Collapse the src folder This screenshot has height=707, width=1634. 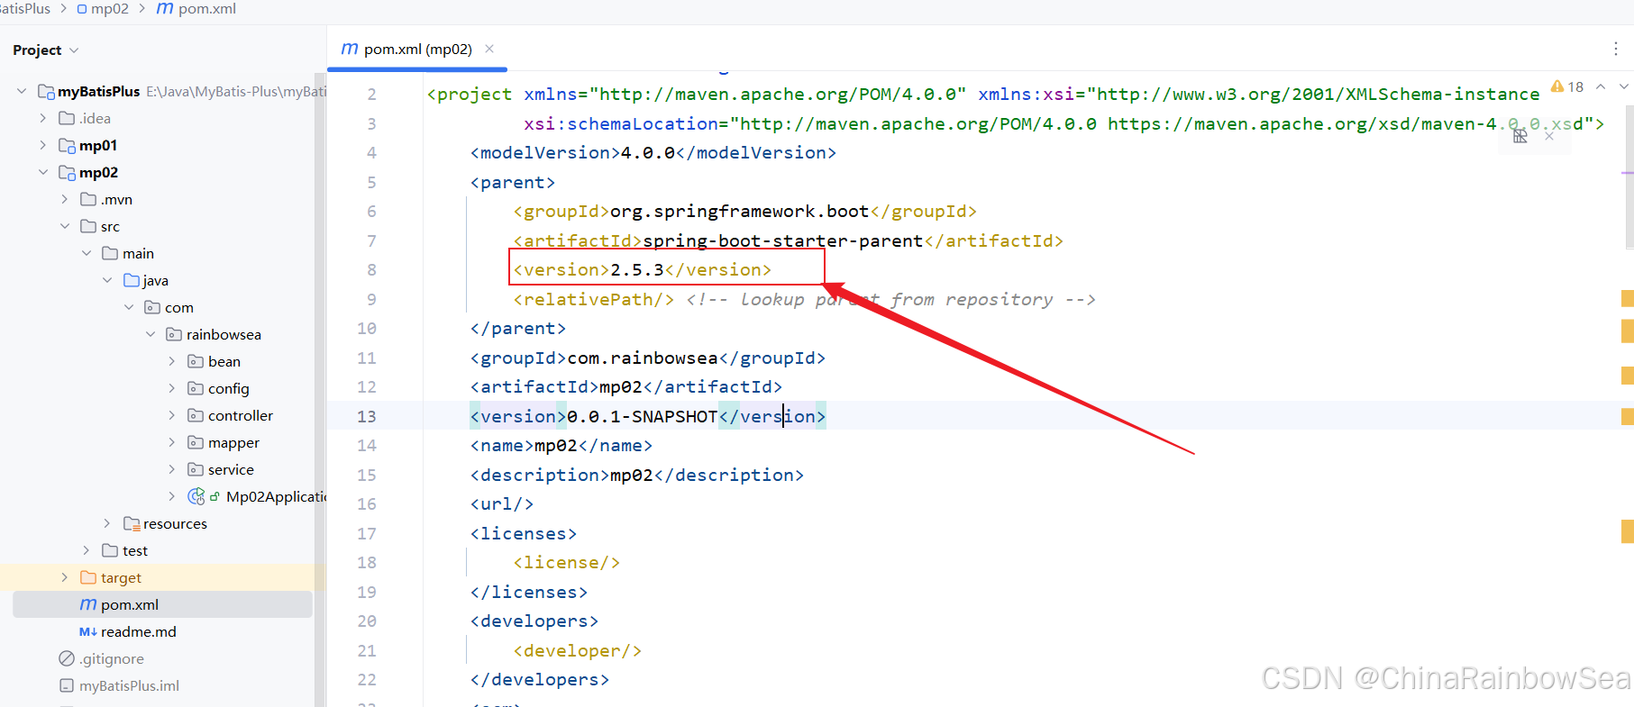point(64,226)
